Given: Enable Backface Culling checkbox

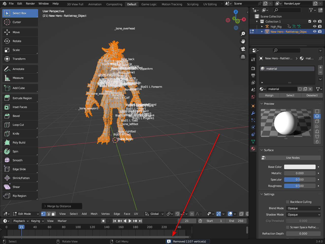Looking at the screenshot, I should 288,202.
